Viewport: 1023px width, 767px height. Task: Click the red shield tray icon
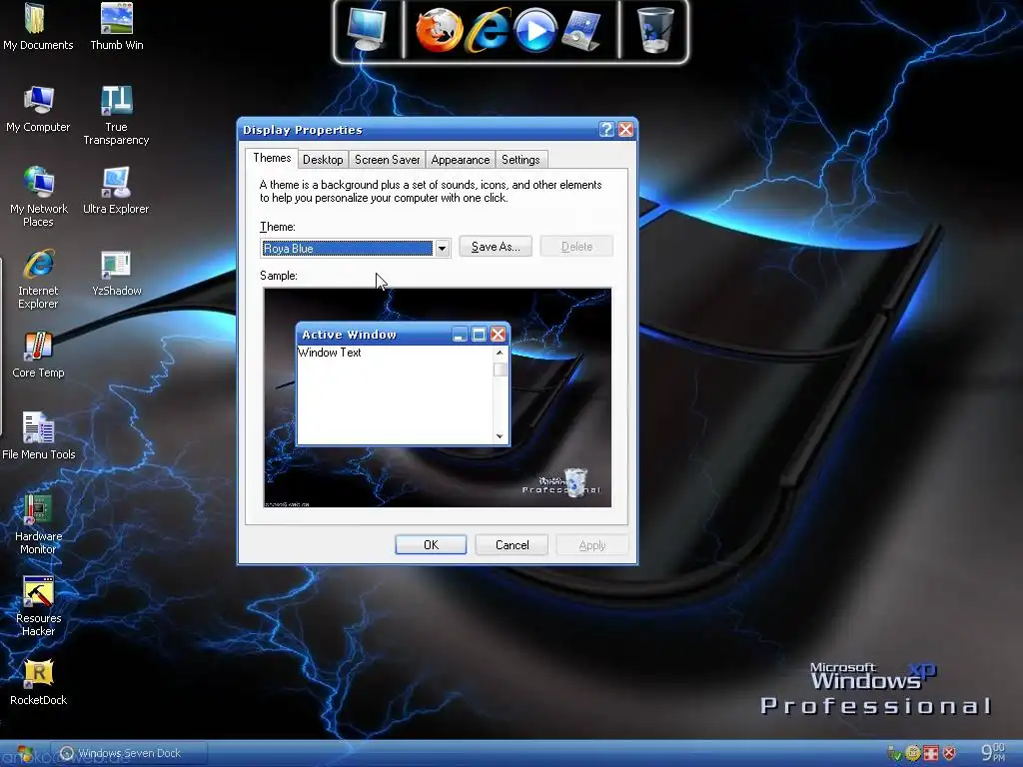pyautogui.click(x=949, y=753)
